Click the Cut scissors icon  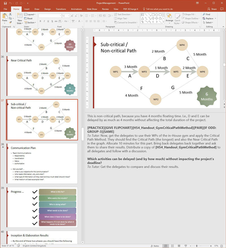pos(10,14)
